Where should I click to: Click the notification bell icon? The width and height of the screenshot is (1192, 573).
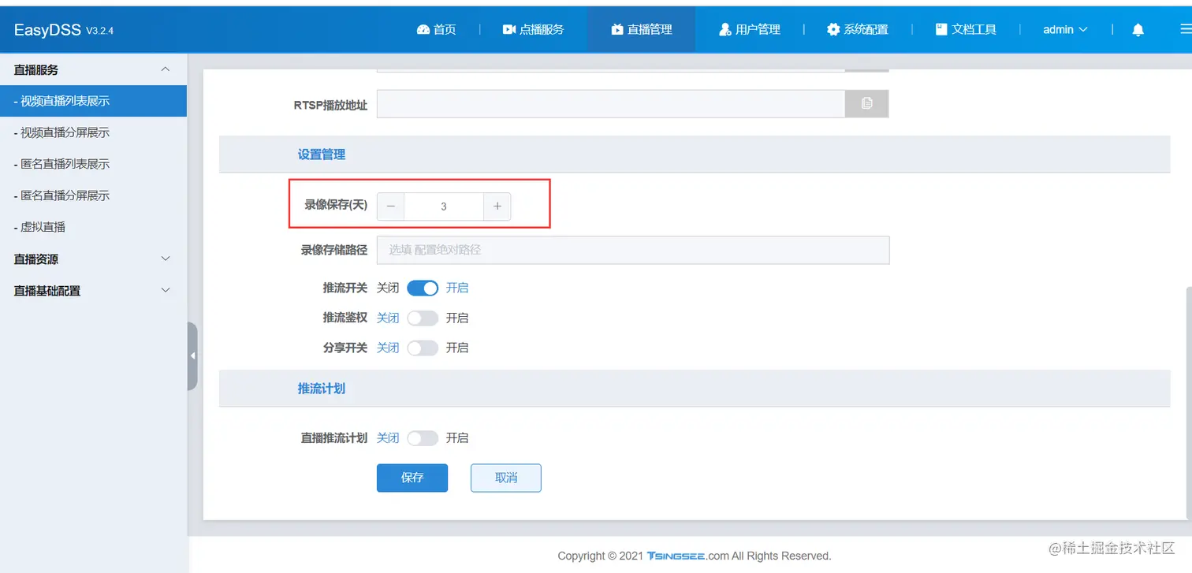(1138, 30)
